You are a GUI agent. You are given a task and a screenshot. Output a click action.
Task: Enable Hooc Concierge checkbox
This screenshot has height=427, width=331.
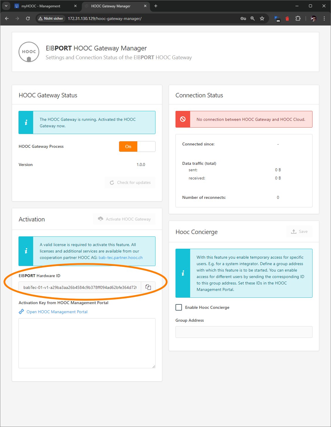pyautogui.click(x=179, y=307)
